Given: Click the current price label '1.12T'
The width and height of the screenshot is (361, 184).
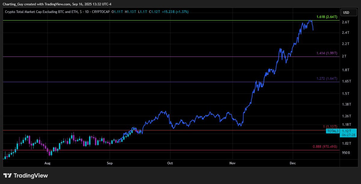Looking at the screenshot, I should coord(346,131).
